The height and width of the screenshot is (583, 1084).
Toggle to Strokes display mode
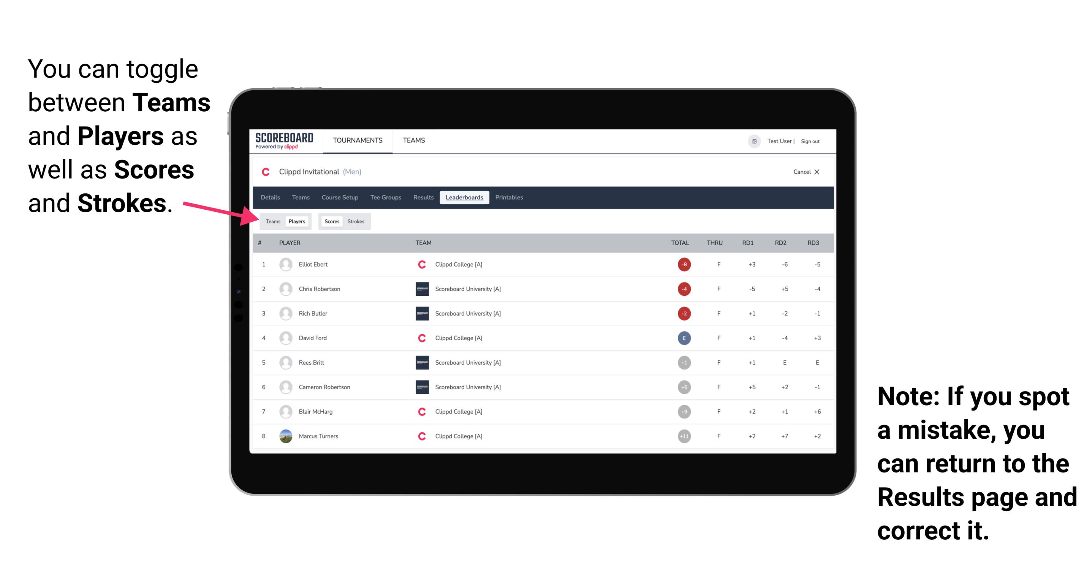point(357,221)
